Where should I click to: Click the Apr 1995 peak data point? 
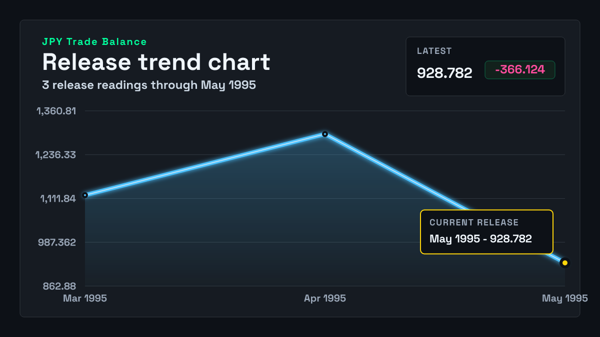[x=325, y=134]
